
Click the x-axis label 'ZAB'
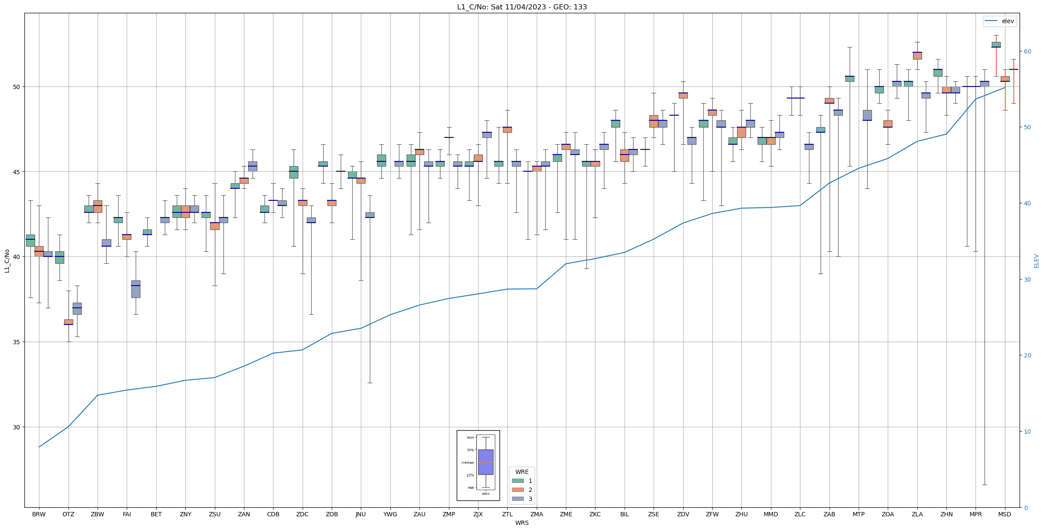(830, 514)
